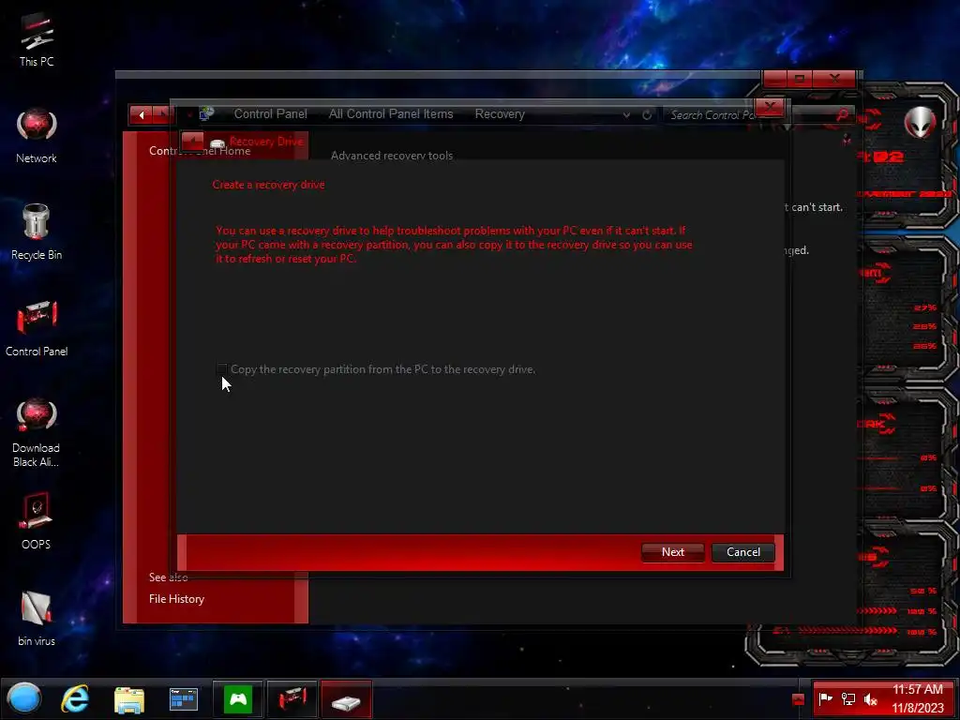Click the search magnifier in Control Panel
The width and height of the screenshot is (960, 720).
843,114
